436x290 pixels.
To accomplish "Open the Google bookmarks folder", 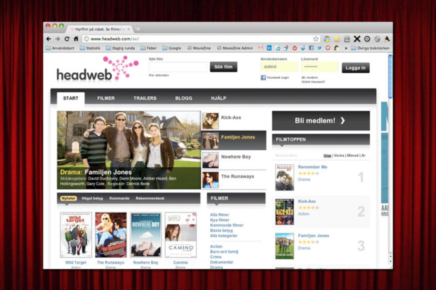I will pyautogui.click(x=171, y=48).
